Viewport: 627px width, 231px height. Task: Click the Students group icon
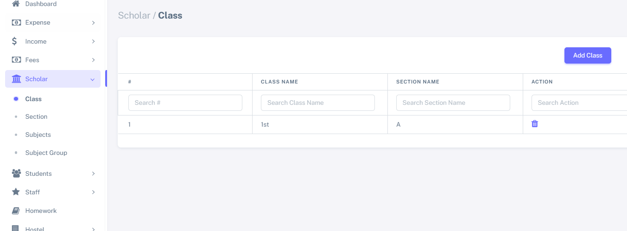(16, 173)
